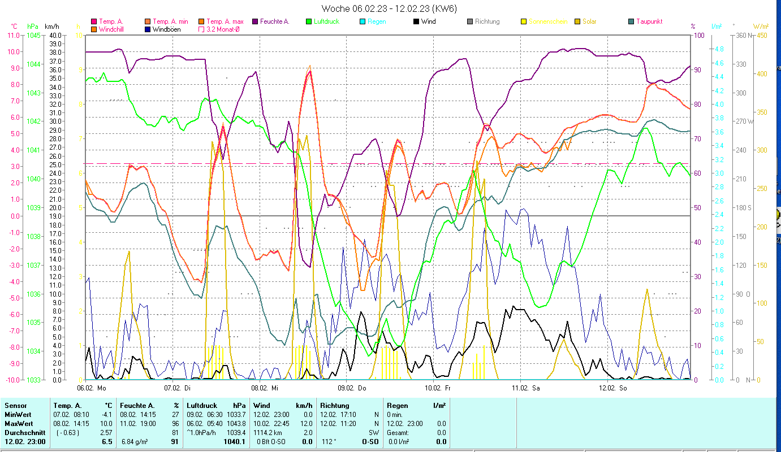
Task: Select the purple Feuchte A. legend swatch
Action: [x=255, y=21]
